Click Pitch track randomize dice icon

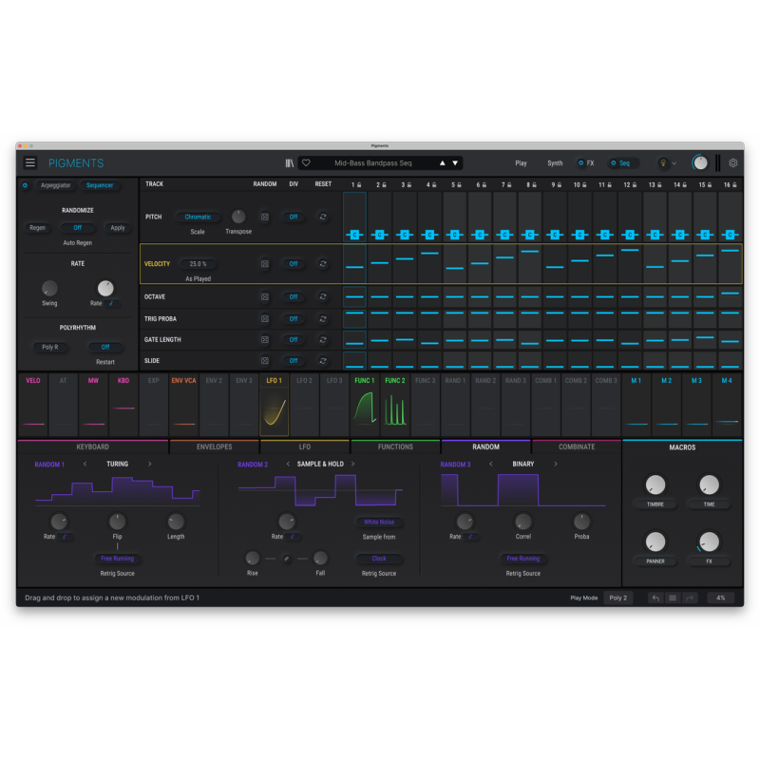point(265,218)
